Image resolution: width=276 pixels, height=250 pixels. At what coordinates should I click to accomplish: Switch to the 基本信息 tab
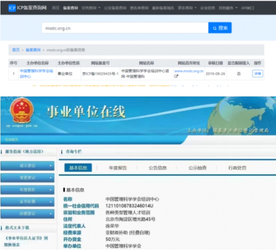click(x=78, y=168)
